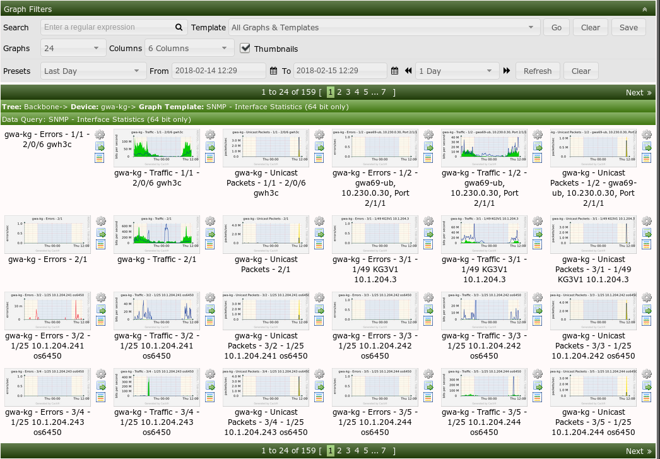The height and width of the screenshot is (459, 660).
Task: Open graph actions gear for Traffic - 1/1 graph
Action: tap(210, 134)
